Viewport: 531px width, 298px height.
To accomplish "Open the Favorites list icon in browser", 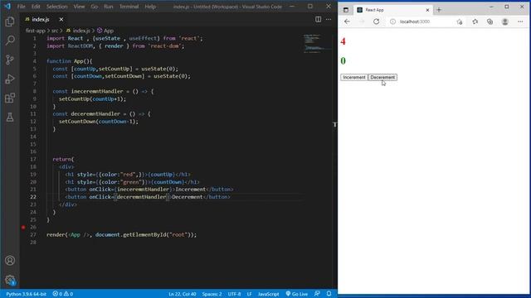I will tap(475, 22).
